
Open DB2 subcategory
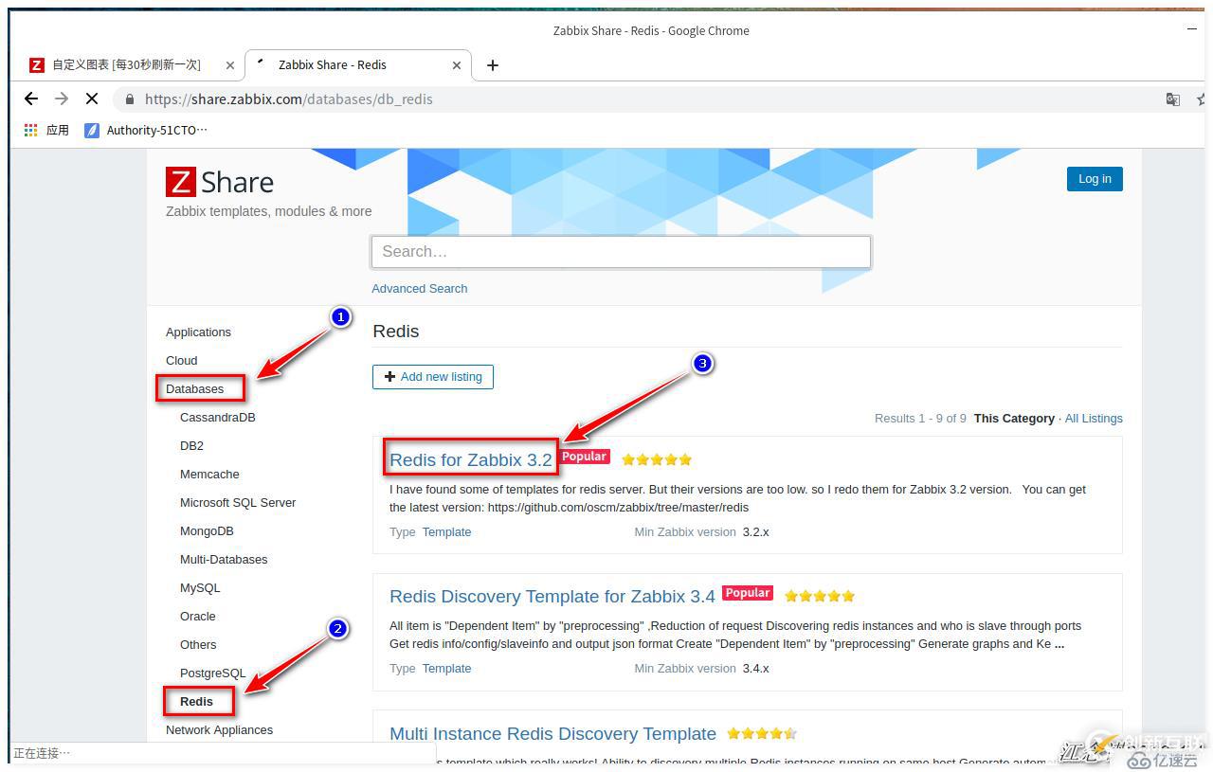click(x=191, y=446)
